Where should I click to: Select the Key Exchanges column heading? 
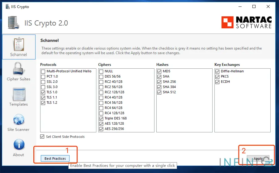pos(227,65)
